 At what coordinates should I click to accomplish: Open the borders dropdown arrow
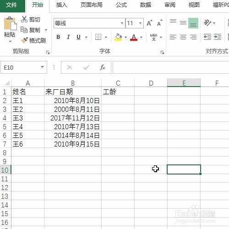(x=106, y=37)
